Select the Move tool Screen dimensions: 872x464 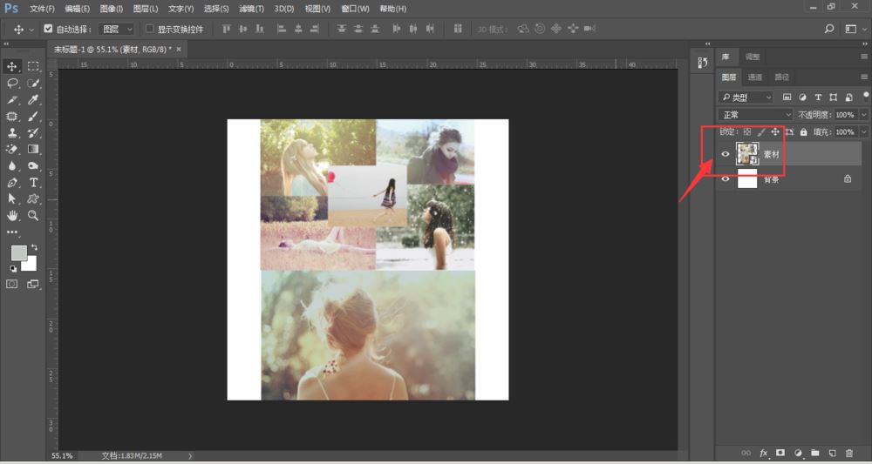[11, 67]
